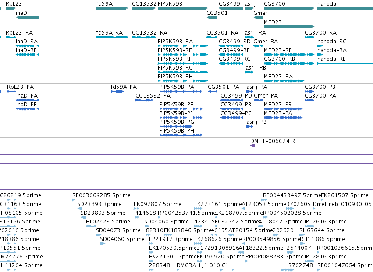The width and height of the screenshot is (373, 272).
Task: Select the DME1-006G24.R feature label
Action: (272, 141)
